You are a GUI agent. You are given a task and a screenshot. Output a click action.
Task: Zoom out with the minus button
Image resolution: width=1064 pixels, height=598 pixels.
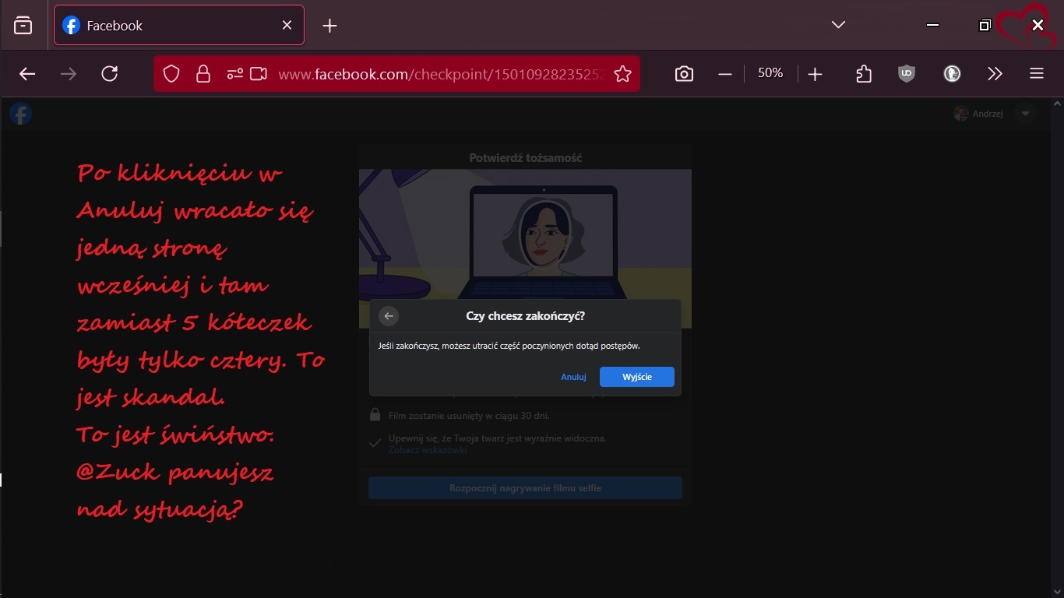725,74
